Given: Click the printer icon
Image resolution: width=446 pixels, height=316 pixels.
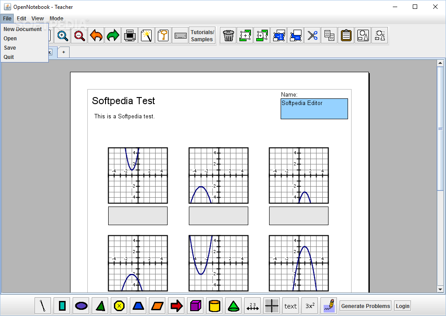Looking at the screenshot, I should click(x=130, y=35).
